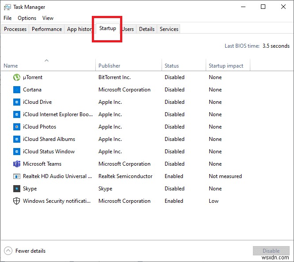
Task: Click the iCloud Photos icon
Action: coord(17,127)
